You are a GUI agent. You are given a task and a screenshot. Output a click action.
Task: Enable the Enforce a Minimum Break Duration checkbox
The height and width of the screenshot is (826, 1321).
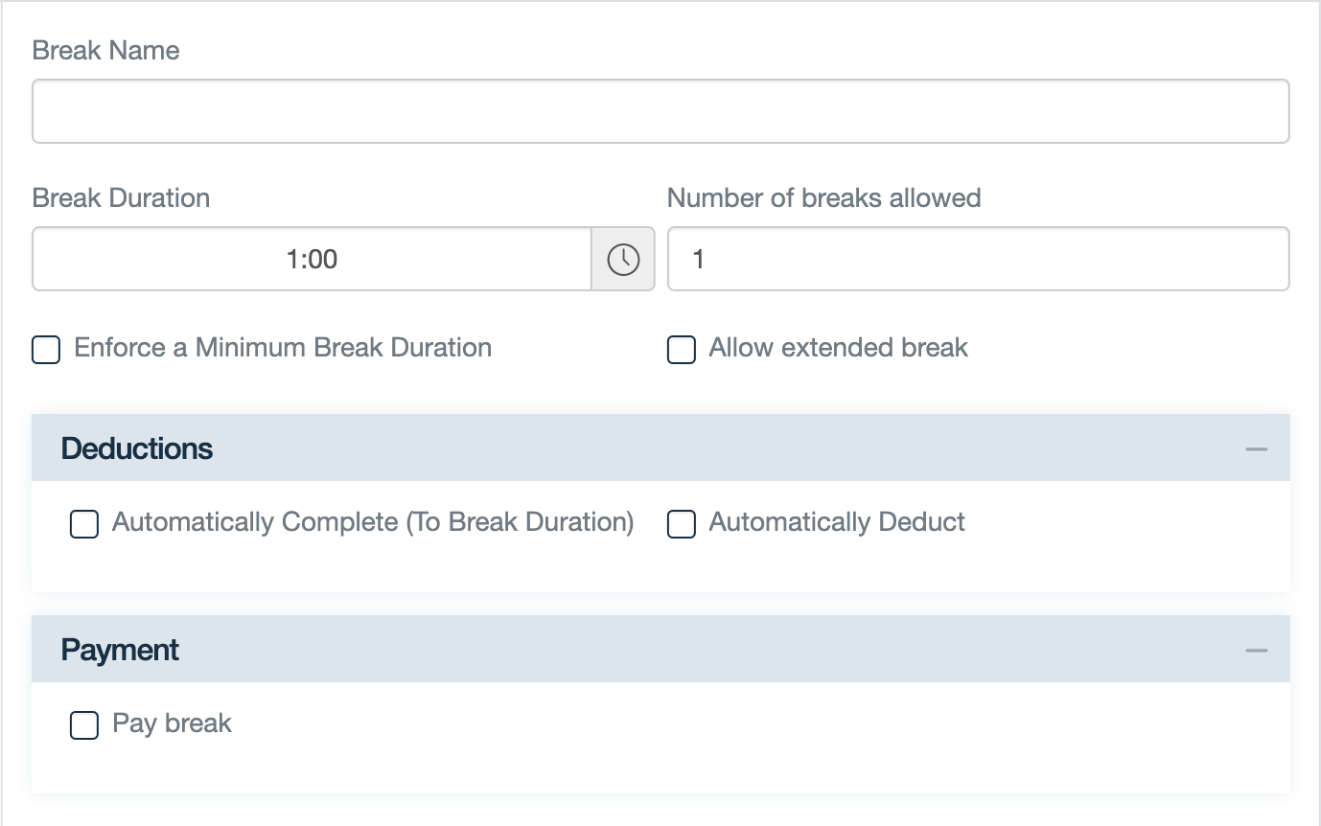tap(46, 350)
